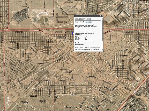Select the blue highlighted parcel on map

tap(72, 33)
